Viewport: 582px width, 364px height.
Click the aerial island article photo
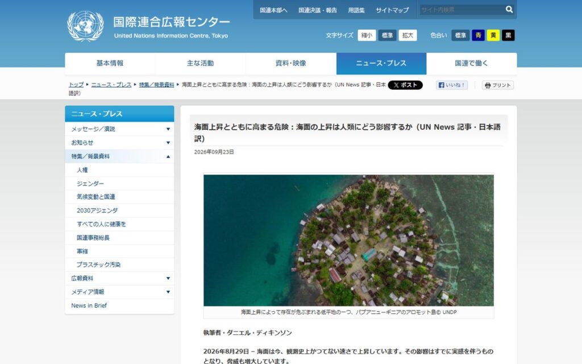[348, 241]
